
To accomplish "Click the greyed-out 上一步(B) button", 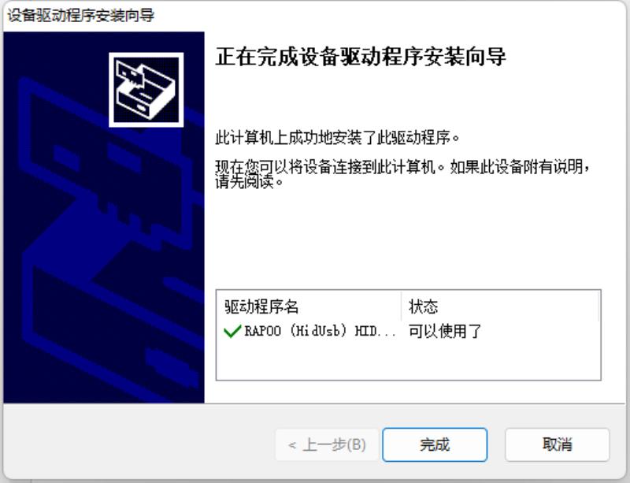I will [327, 444].
